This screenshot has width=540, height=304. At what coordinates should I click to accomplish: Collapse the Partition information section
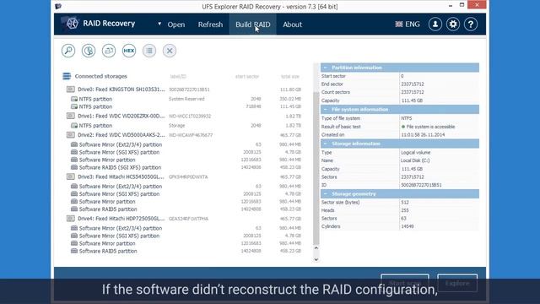point(326,68)
